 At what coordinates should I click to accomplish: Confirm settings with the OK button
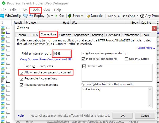point(123,116)
